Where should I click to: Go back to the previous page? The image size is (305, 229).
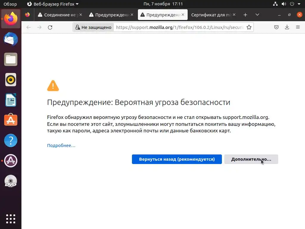click(29, 27)
